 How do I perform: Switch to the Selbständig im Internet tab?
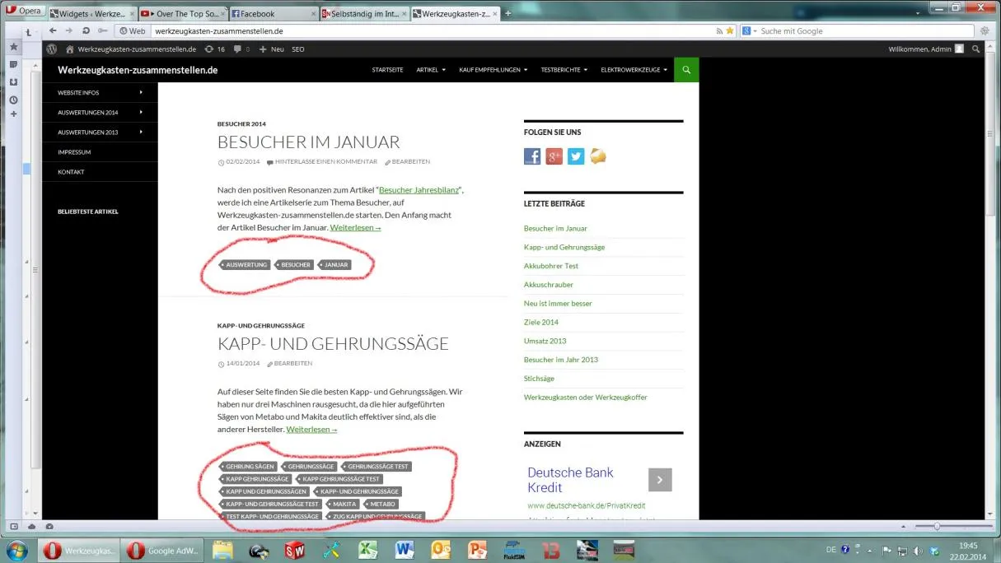pyautogui.click(x=363, y=14)
